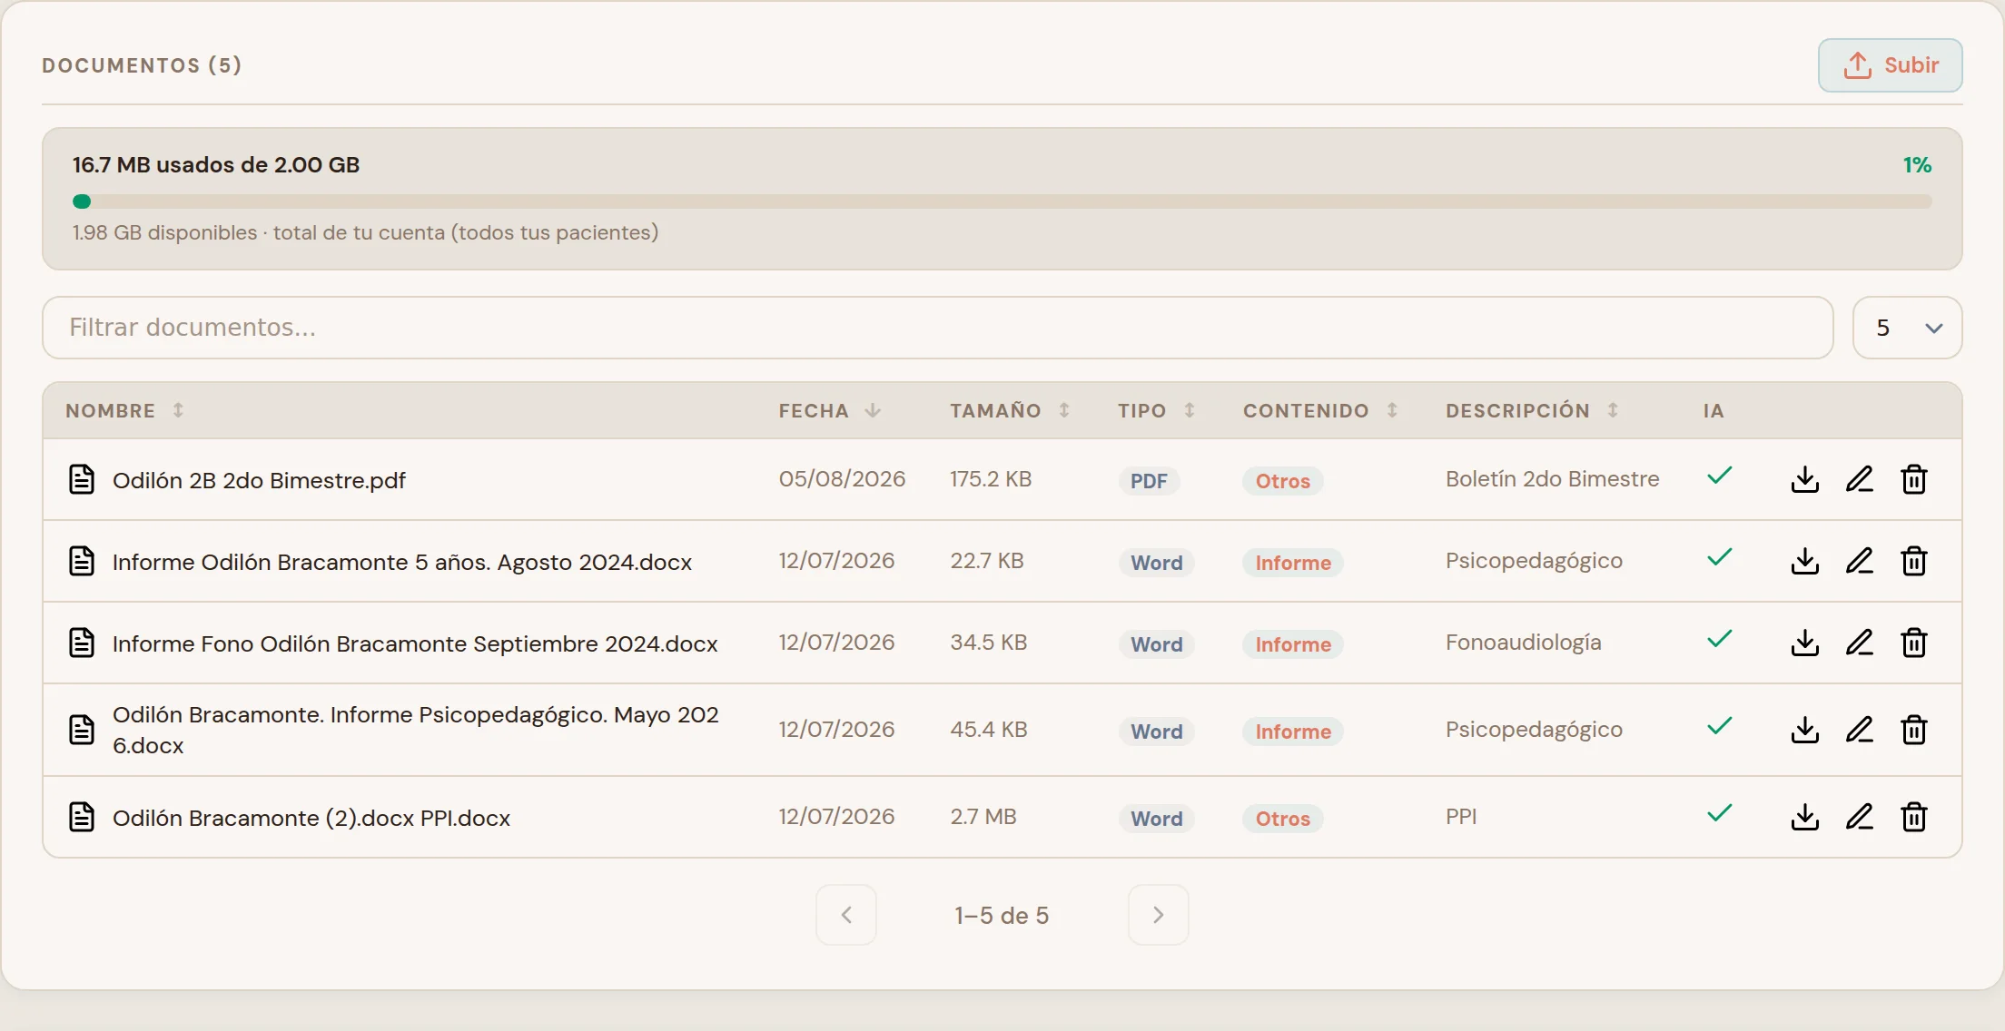Download the Informe Fono Septiembre 2024 file

click(x=1804, y=643)
